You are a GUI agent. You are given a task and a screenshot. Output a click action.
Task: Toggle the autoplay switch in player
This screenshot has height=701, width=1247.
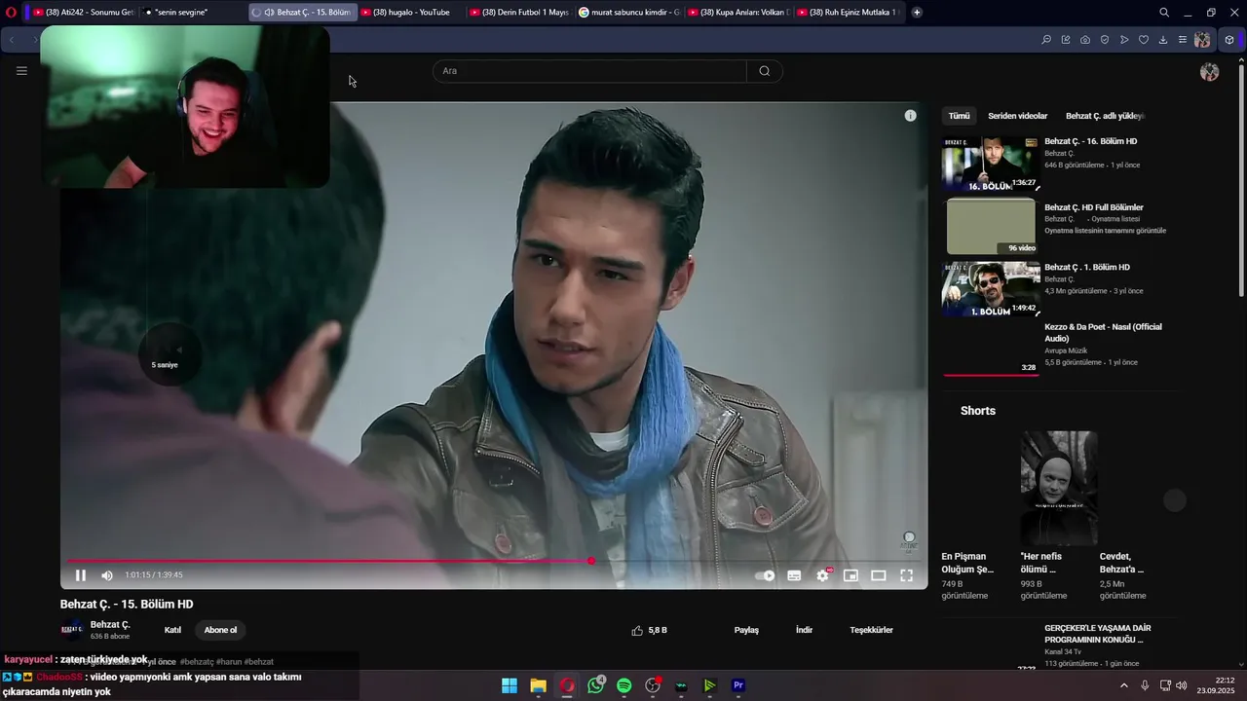point(766,575)
